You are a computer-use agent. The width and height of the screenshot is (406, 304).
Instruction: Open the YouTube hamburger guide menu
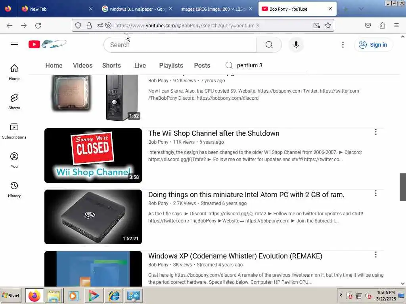[14, 44]
